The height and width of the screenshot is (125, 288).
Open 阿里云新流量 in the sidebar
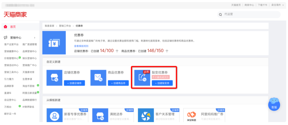pos(30,93)
